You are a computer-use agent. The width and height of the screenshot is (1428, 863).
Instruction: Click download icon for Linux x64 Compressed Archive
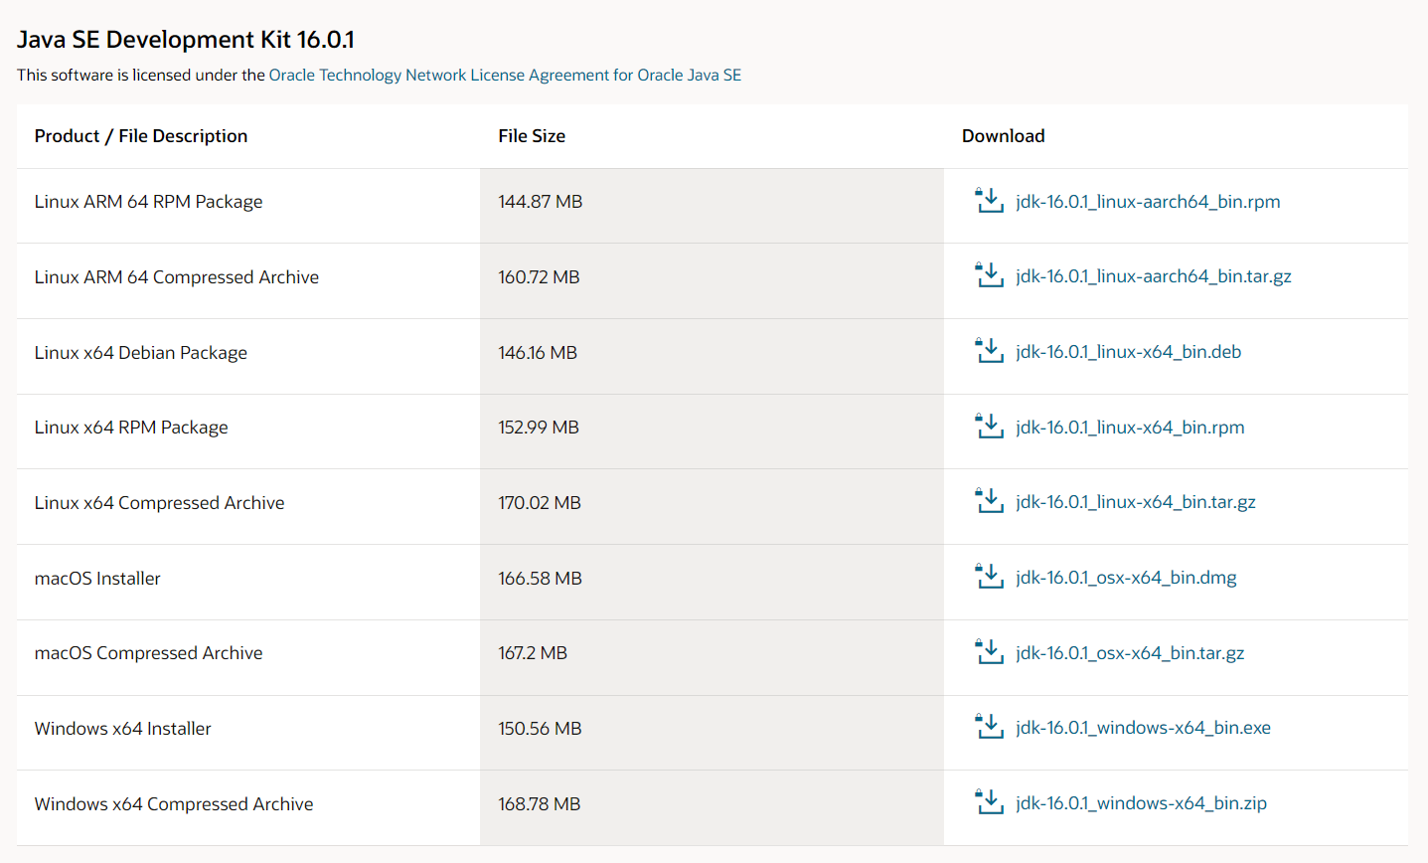pyautogui.click(x=990, y=501)
